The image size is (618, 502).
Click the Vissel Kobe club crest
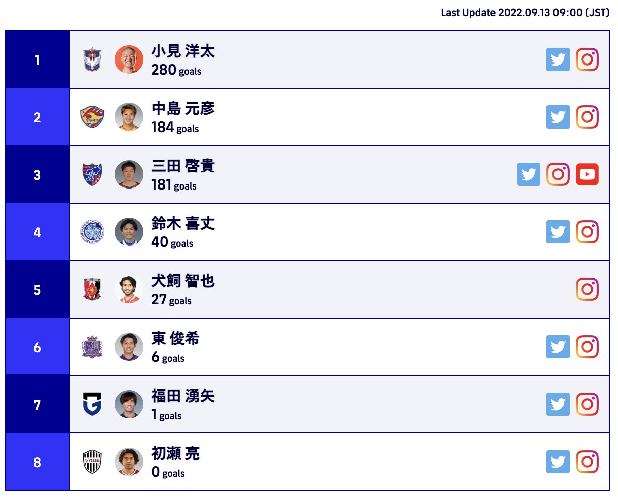coord(92,462)
